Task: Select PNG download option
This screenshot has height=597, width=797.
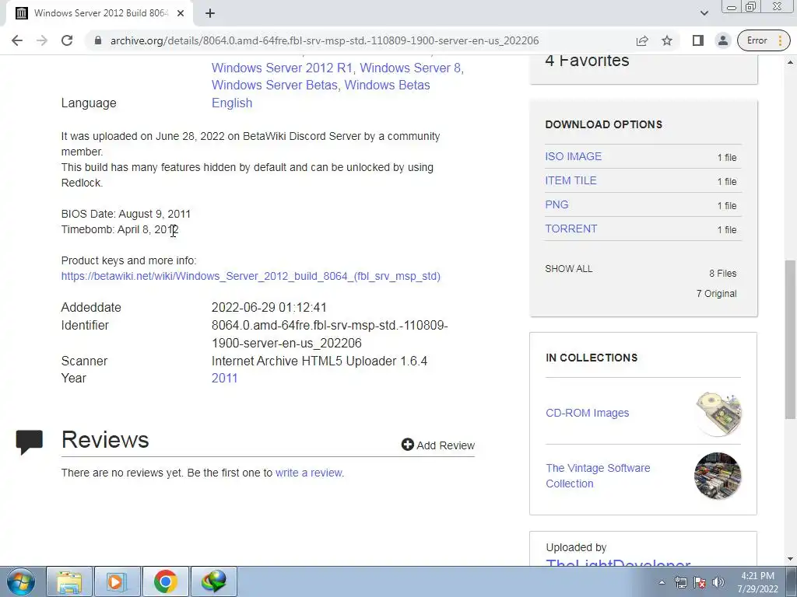Action: (x=556, y=204)
